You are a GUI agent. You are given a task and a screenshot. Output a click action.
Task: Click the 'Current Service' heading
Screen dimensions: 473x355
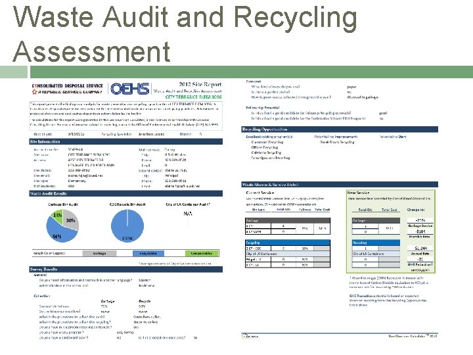tap(260, 193)
